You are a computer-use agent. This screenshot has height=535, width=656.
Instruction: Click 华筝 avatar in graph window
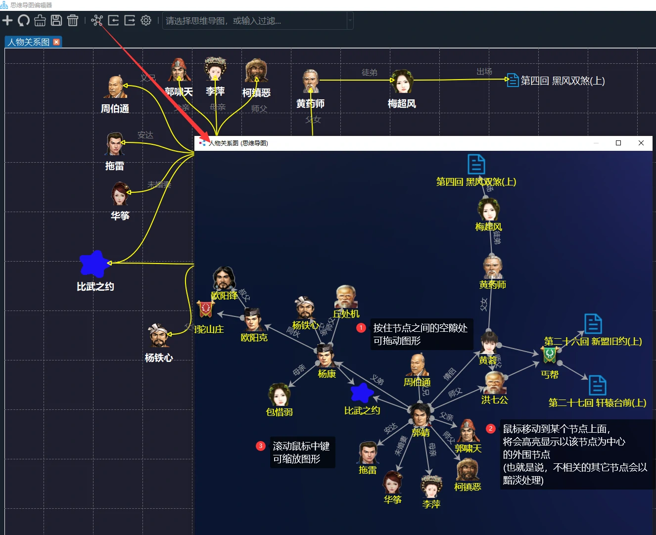[x=393, y=482]
